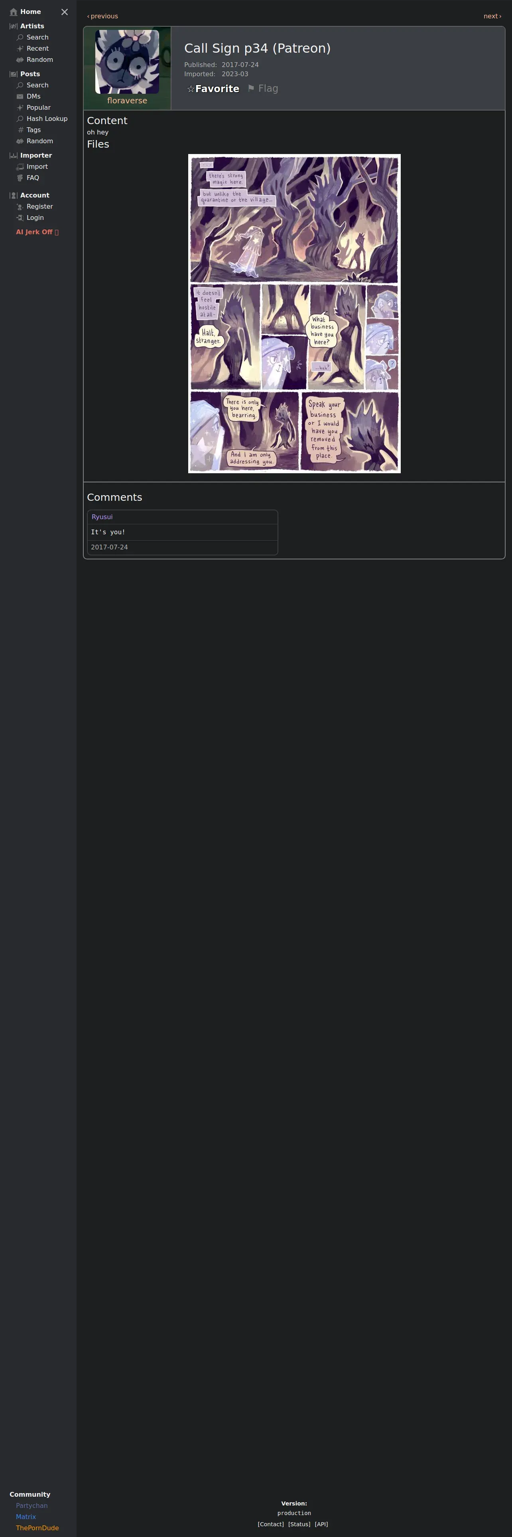Click the post title Call Sign p34

click(x=257, y=48)
